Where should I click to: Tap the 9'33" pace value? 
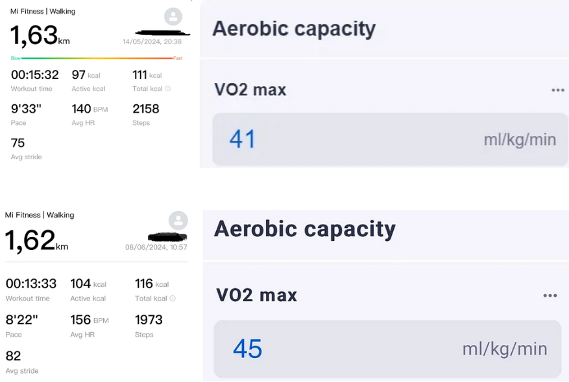pyautogui.click(x=26, y=109)
